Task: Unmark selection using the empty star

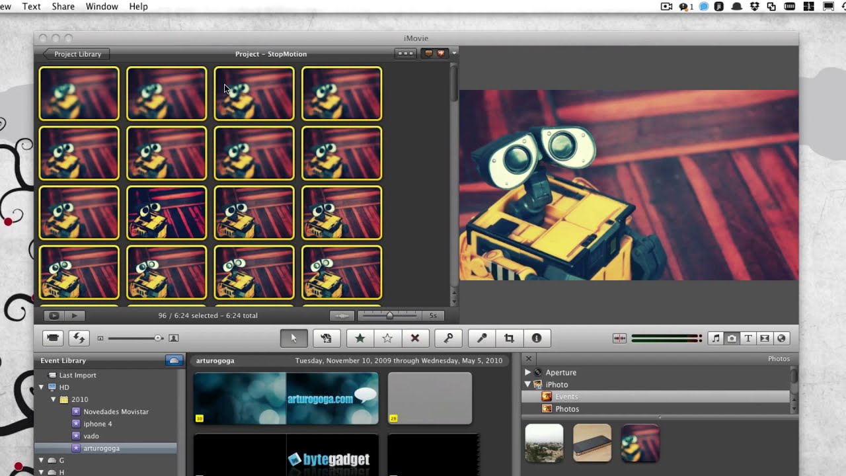Action: 387,338
